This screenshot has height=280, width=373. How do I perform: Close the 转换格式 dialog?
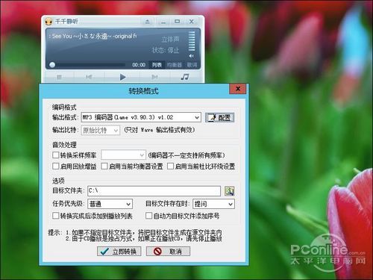(238, 89)
